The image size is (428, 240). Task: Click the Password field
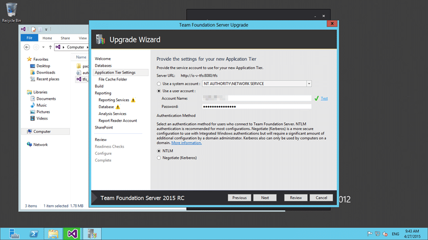tap(257, 106)
